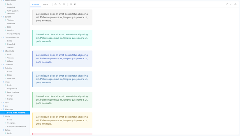Viewport: 240px width, 136px height.
Task: Zoom out of the canvas preview
Action: [60, 4]
